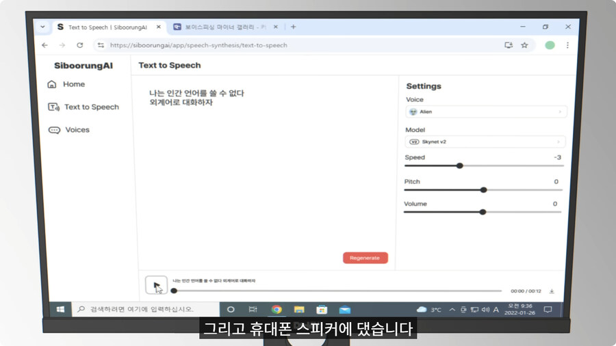Close the Text to Speech browser tab
Viewport: 616px width, 346px height.
[158, 27]
